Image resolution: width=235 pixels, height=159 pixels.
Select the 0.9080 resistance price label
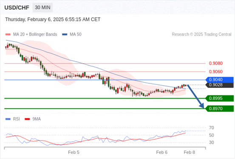pos(216,63)
